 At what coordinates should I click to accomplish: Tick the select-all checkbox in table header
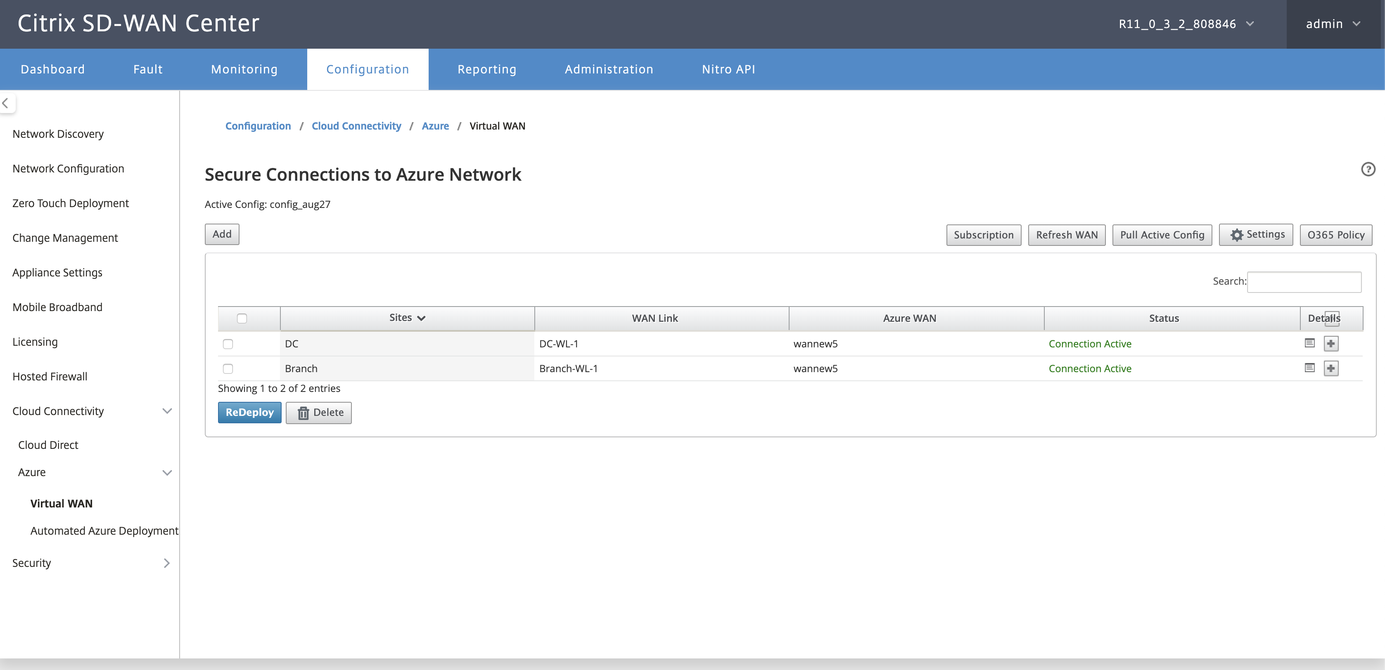pyautogui.click(x=242, y=318)
